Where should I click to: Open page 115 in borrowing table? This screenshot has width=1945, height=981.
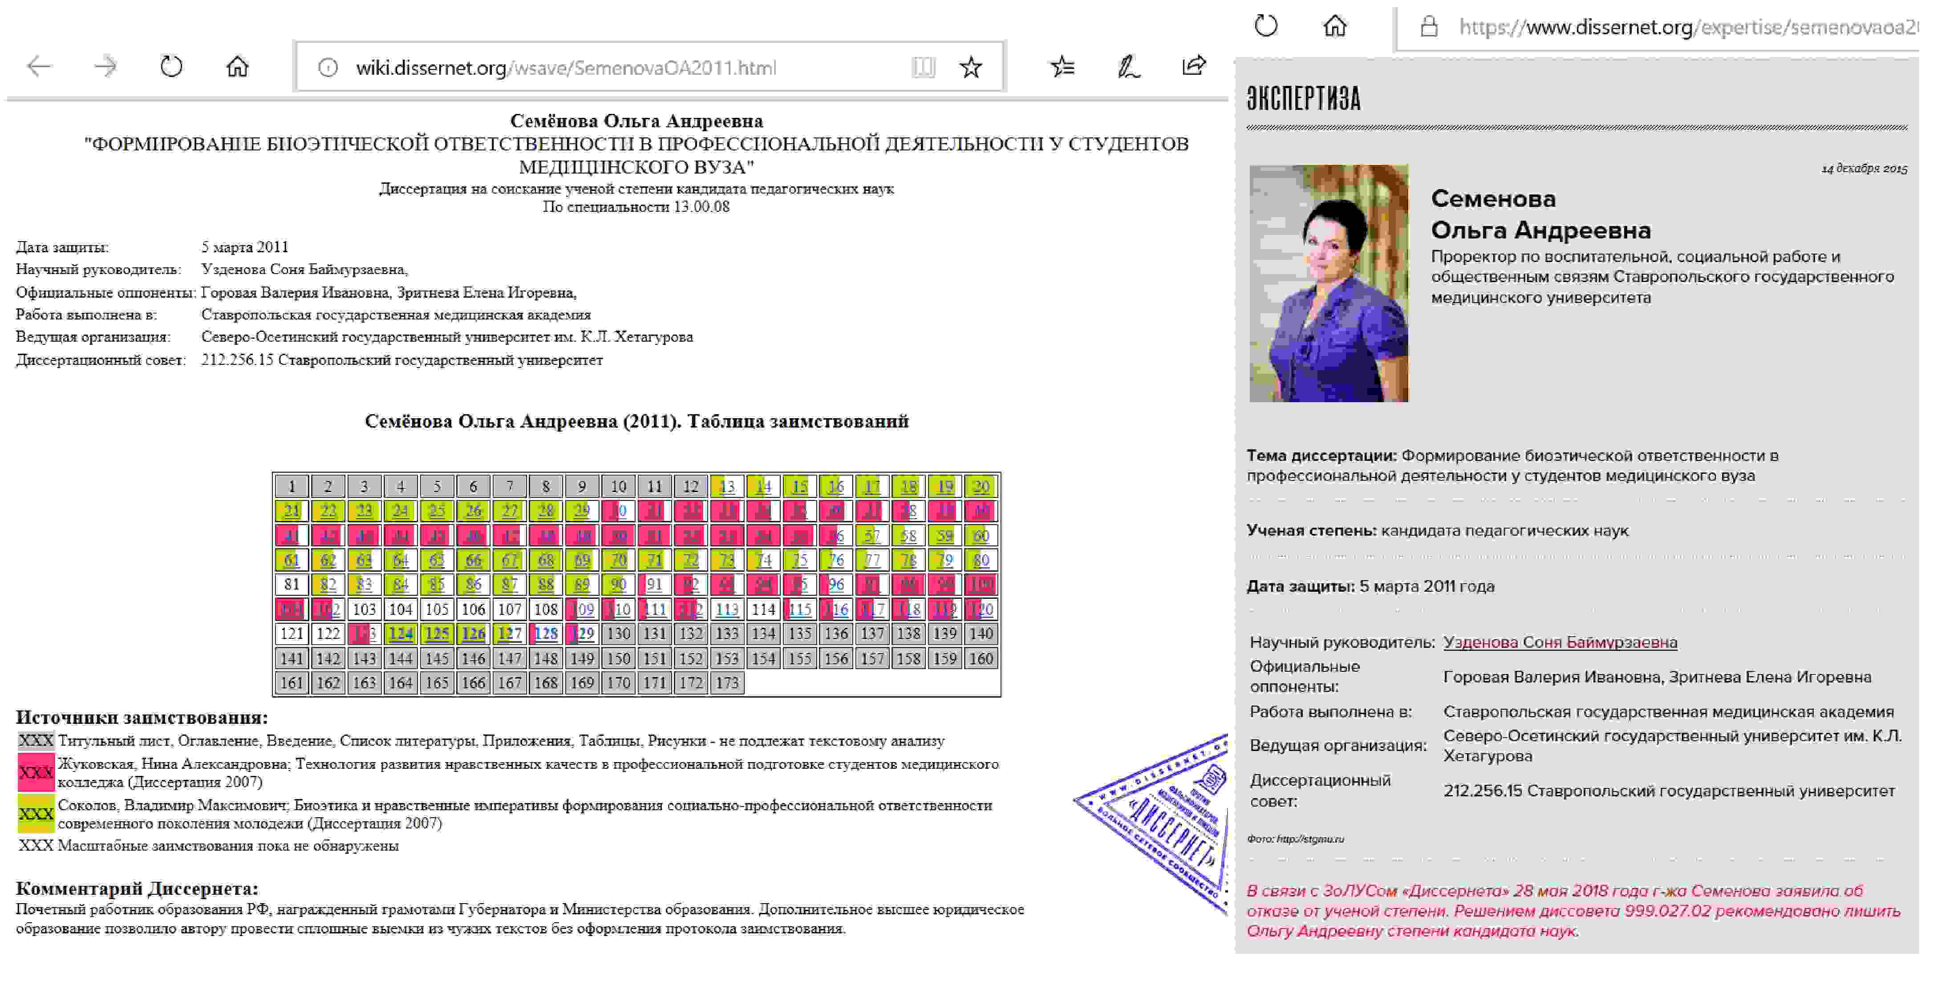coord(800,609)
